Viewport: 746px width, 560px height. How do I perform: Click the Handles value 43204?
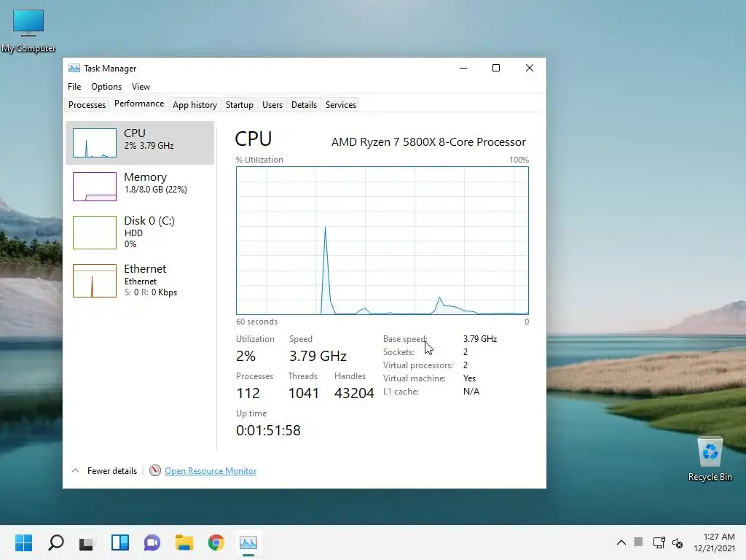pos(354,393)
